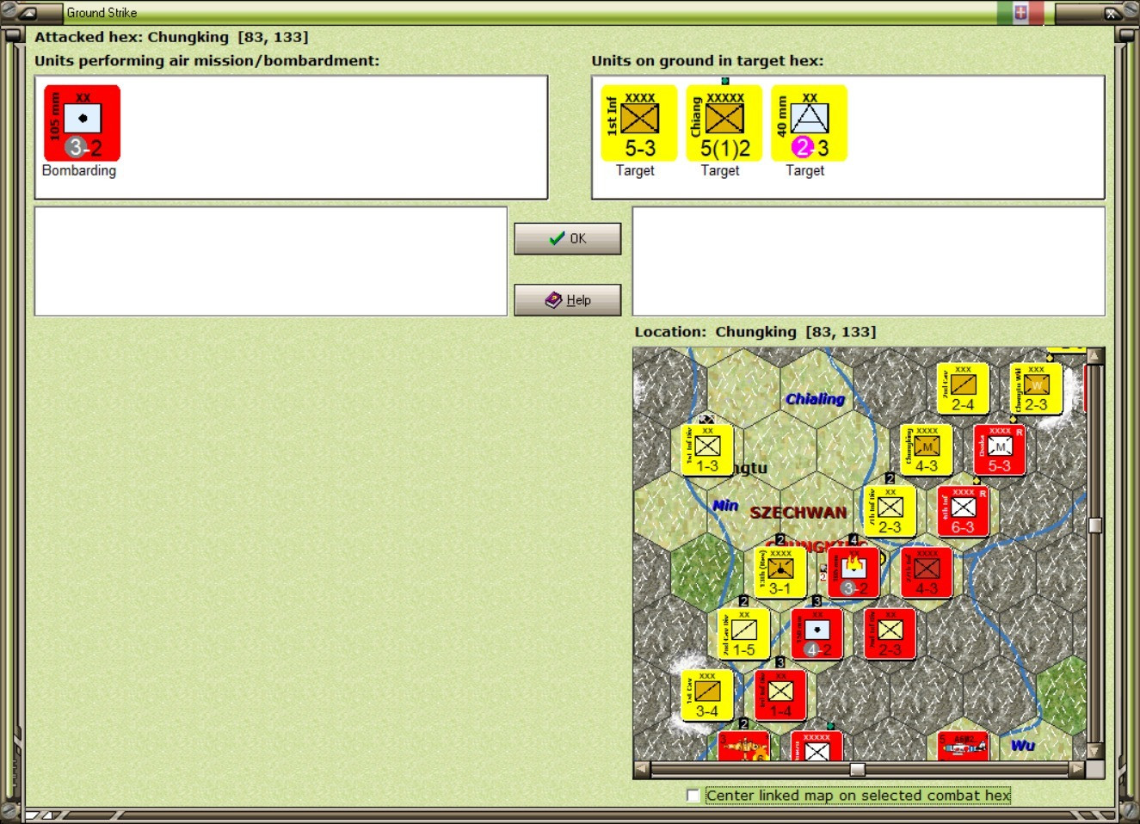1140x824 pixels.
Task: Click the yellow 3-1 artillery counter on map
Action: pos(780,572)
